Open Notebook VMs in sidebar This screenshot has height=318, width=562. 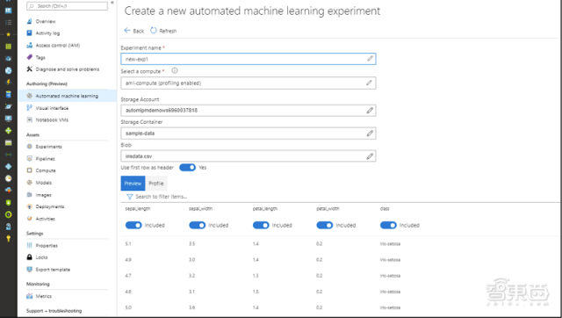(x=52, y=120)
